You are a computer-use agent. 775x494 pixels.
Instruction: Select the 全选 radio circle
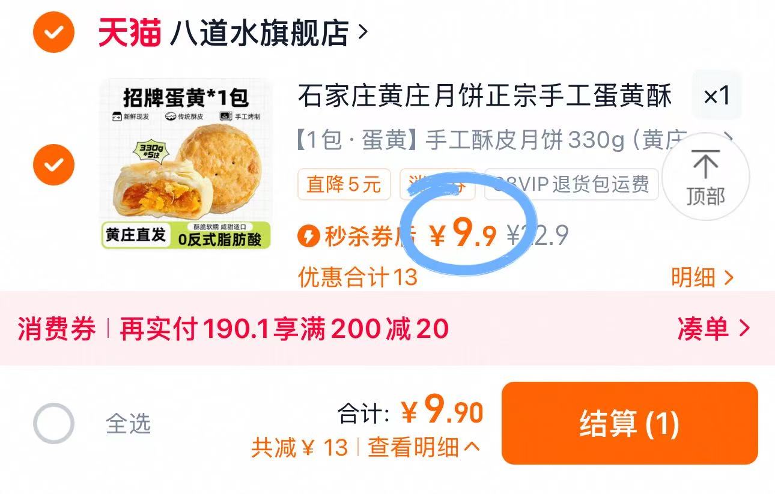pyautogui.click(x=53, y=423)
